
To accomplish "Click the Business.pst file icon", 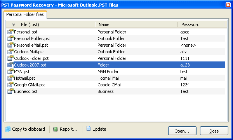I will (x=10, y=91).
